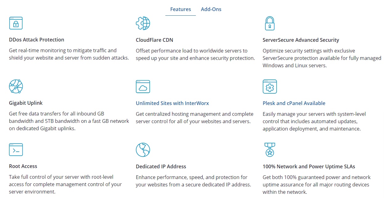384x203 pixels.
Task: Switch to the Add-Ons tab
Action: click(211, 9)
